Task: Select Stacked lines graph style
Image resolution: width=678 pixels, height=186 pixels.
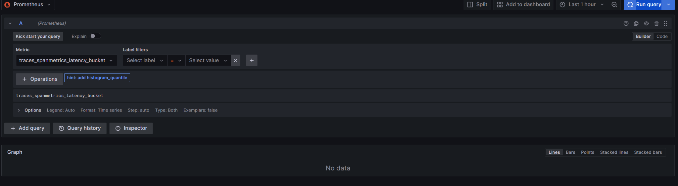Action: [614, 152]
